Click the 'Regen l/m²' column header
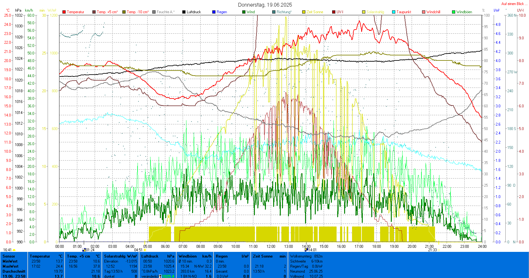The height and width of the screenshot is (278, 529). click(232, 256)
